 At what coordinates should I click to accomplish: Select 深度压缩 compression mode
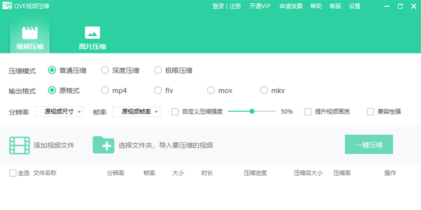click(105, 70)
